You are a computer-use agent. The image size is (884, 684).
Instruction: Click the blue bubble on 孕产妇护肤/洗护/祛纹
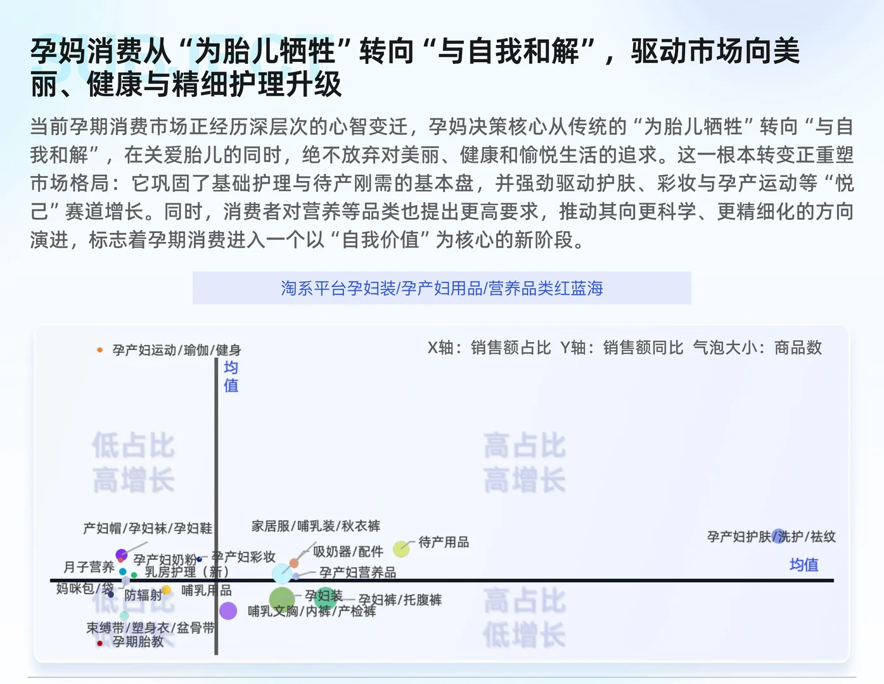(778, 536)
